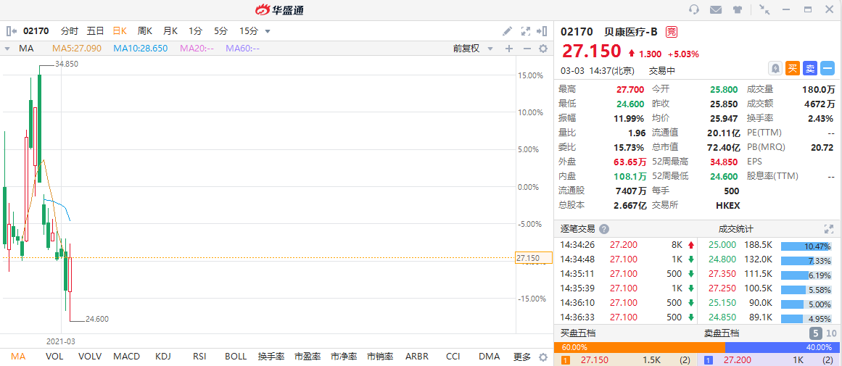Select ARBR indicator
This screenshot has height=366, width=842.
418,357
